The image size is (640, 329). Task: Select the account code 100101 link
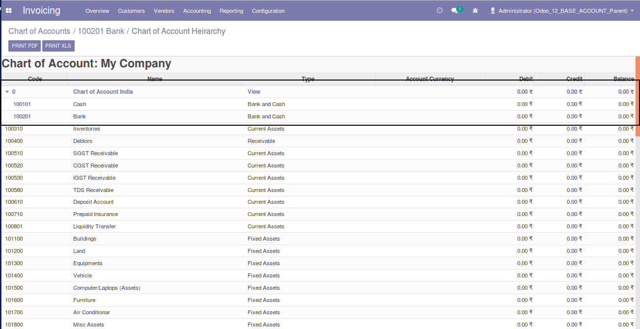[x=22, y=104]
